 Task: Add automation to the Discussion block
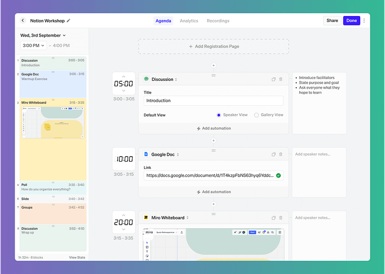pos(214,128)
